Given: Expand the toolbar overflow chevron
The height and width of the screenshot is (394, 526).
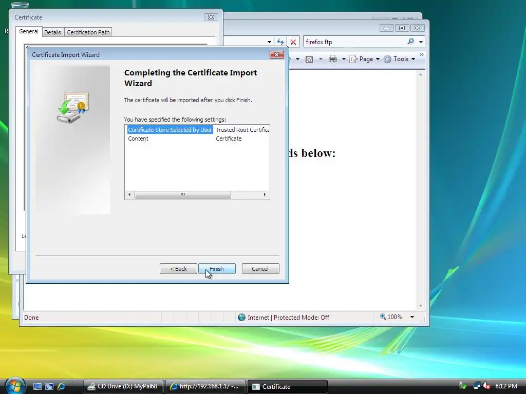Looking at the screenshot, I should coord(422,54).
